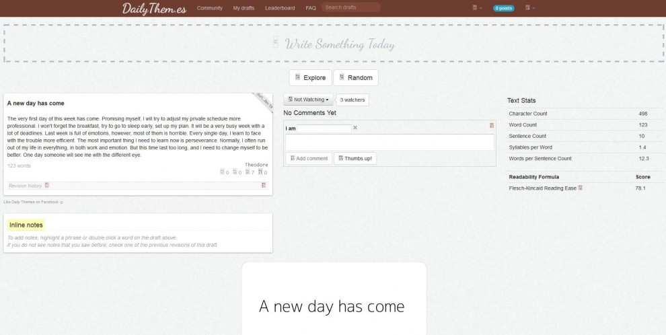
Task: Click the icon at right end of revision bar
Action: [264, 185]
